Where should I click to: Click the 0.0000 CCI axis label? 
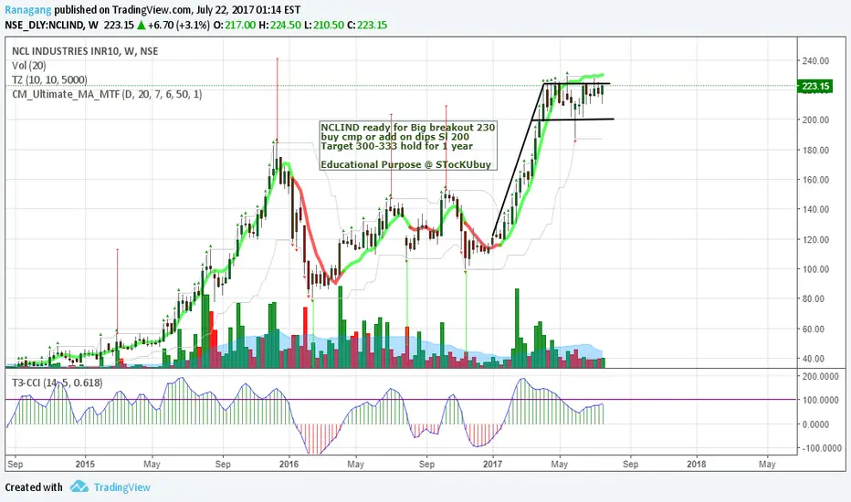[815, 424]
